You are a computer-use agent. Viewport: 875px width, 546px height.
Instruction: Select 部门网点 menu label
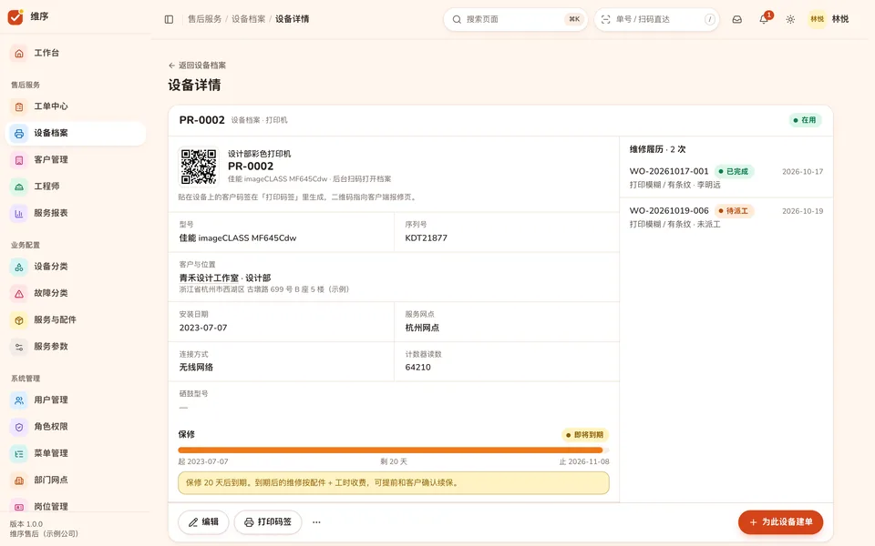pyautogui.click(x=51, y=480)
